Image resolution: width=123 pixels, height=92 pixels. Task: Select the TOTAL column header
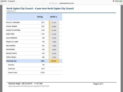point(40,17)
